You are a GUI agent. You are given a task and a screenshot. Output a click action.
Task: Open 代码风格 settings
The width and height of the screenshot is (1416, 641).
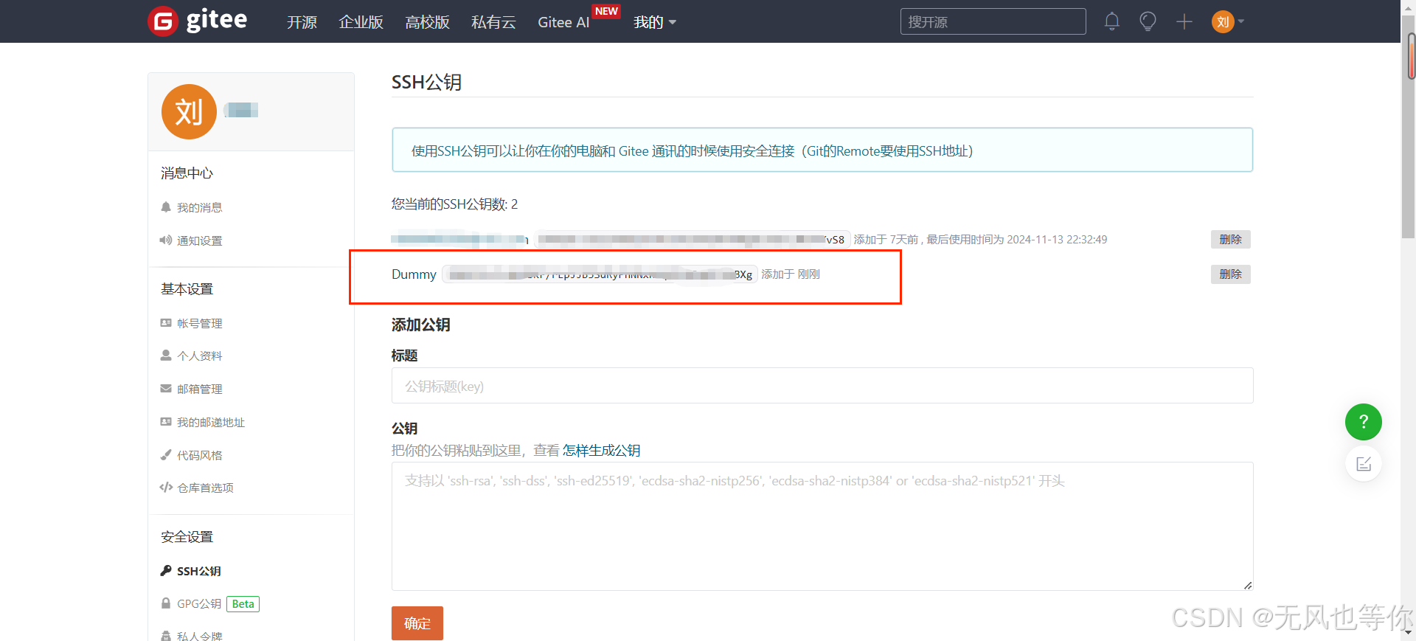pos(199,455)
